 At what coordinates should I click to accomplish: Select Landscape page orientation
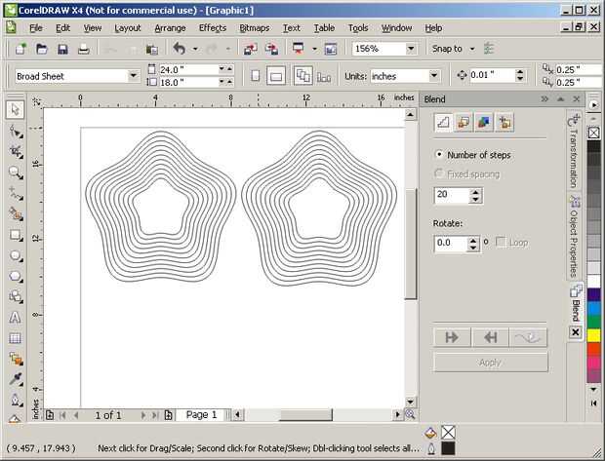276,76
